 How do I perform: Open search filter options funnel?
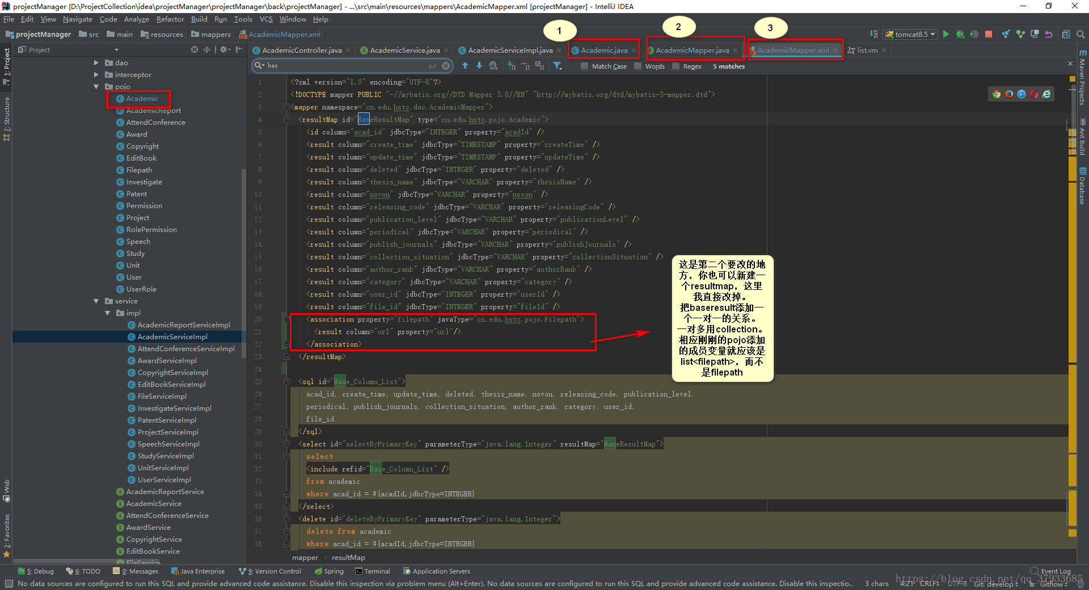(x=558, y=66)
